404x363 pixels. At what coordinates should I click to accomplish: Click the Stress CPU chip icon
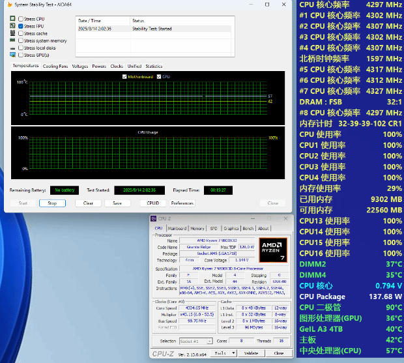12,18
